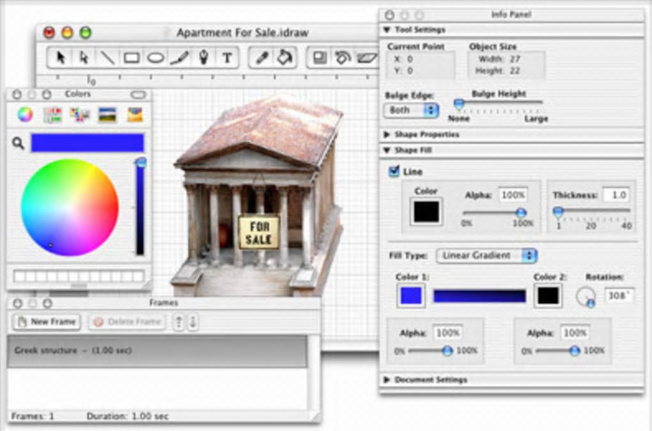652x431 pixels.
Task: Open the Fill Type dropdown
Action: point(486,255)
